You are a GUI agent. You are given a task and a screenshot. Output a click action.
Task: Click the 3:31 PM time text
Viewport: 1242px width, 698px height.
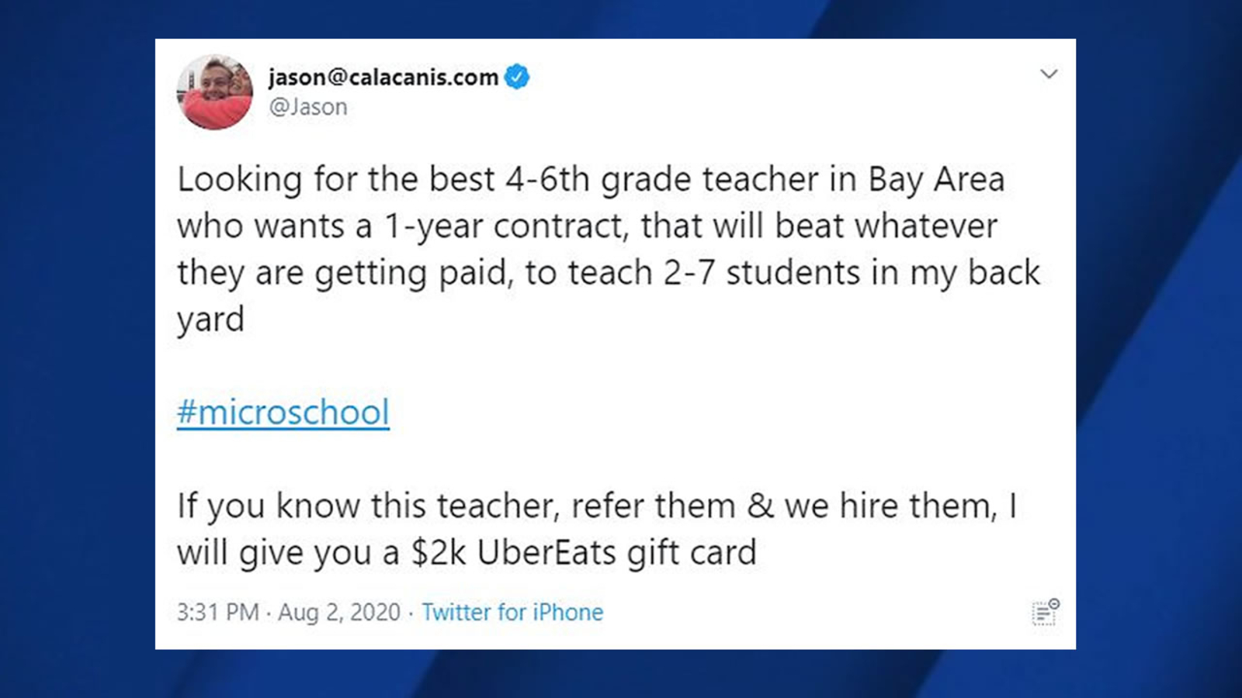point(217,612)
